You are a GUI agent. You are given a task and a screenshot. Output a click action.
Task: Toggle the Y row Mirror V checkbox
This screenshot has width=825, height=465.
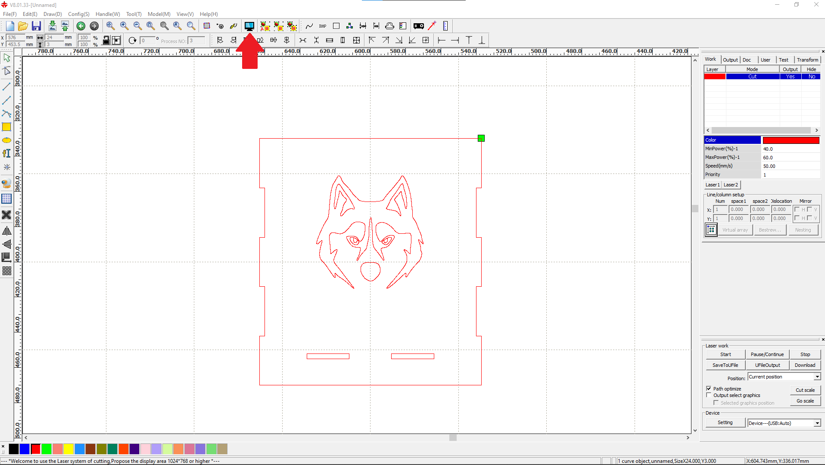(809, 218)
